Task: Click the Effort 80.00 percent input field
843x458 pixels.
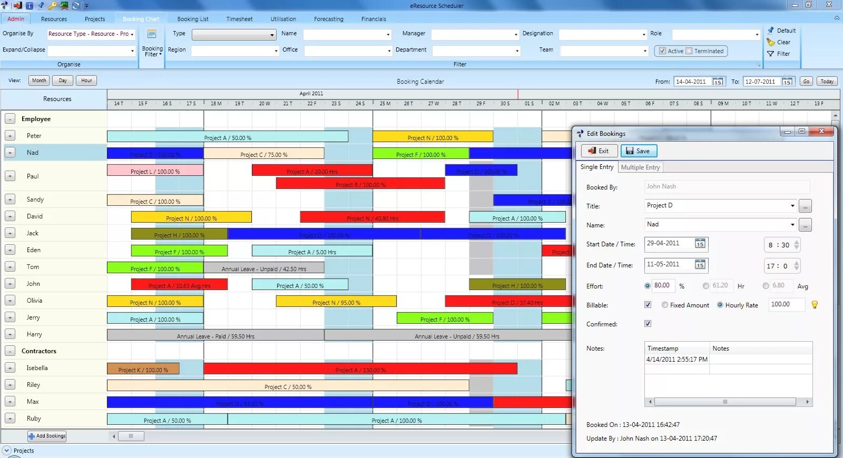Action: tap(662, 286)
